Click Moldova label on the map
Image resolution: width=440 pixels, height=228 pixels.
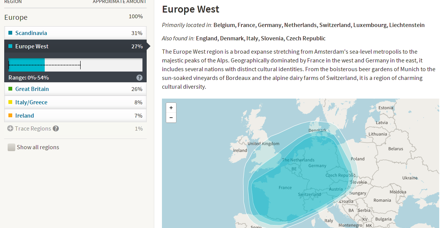tap(398, 192)
